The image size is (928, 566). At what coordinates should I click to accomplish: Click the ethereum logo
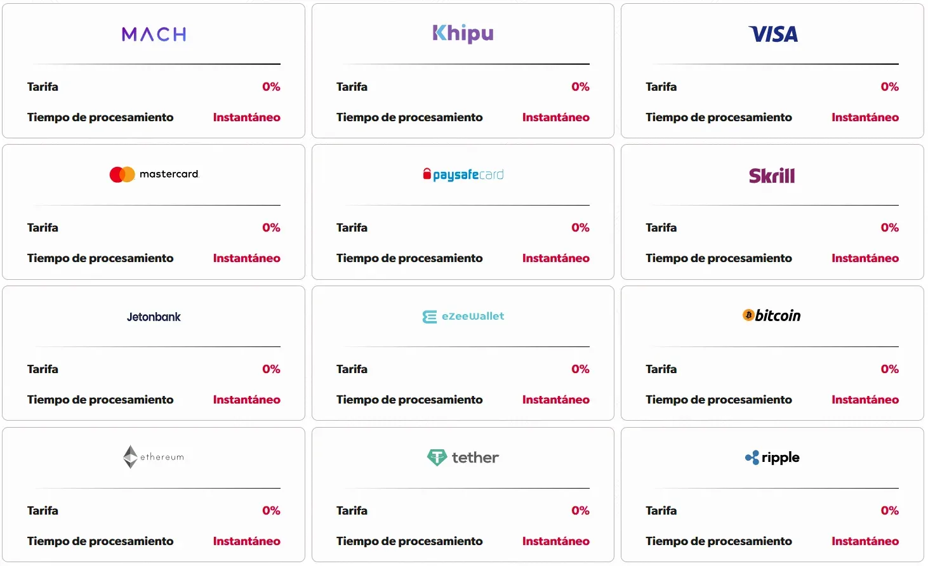154,457
